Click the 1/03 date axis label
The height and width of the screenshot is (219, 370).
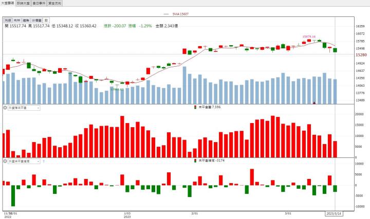127,213
